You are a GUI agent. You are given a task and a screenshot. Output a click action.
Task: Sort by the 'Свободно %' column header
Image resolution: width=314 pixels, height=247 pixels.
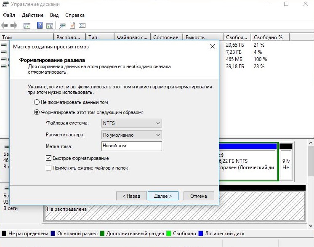click(x=270, y=37)
